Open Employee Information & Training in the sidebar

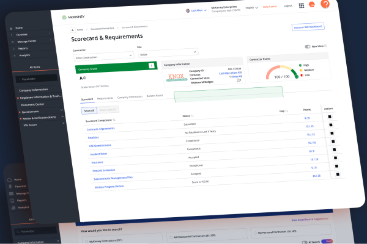pos(40,97)
